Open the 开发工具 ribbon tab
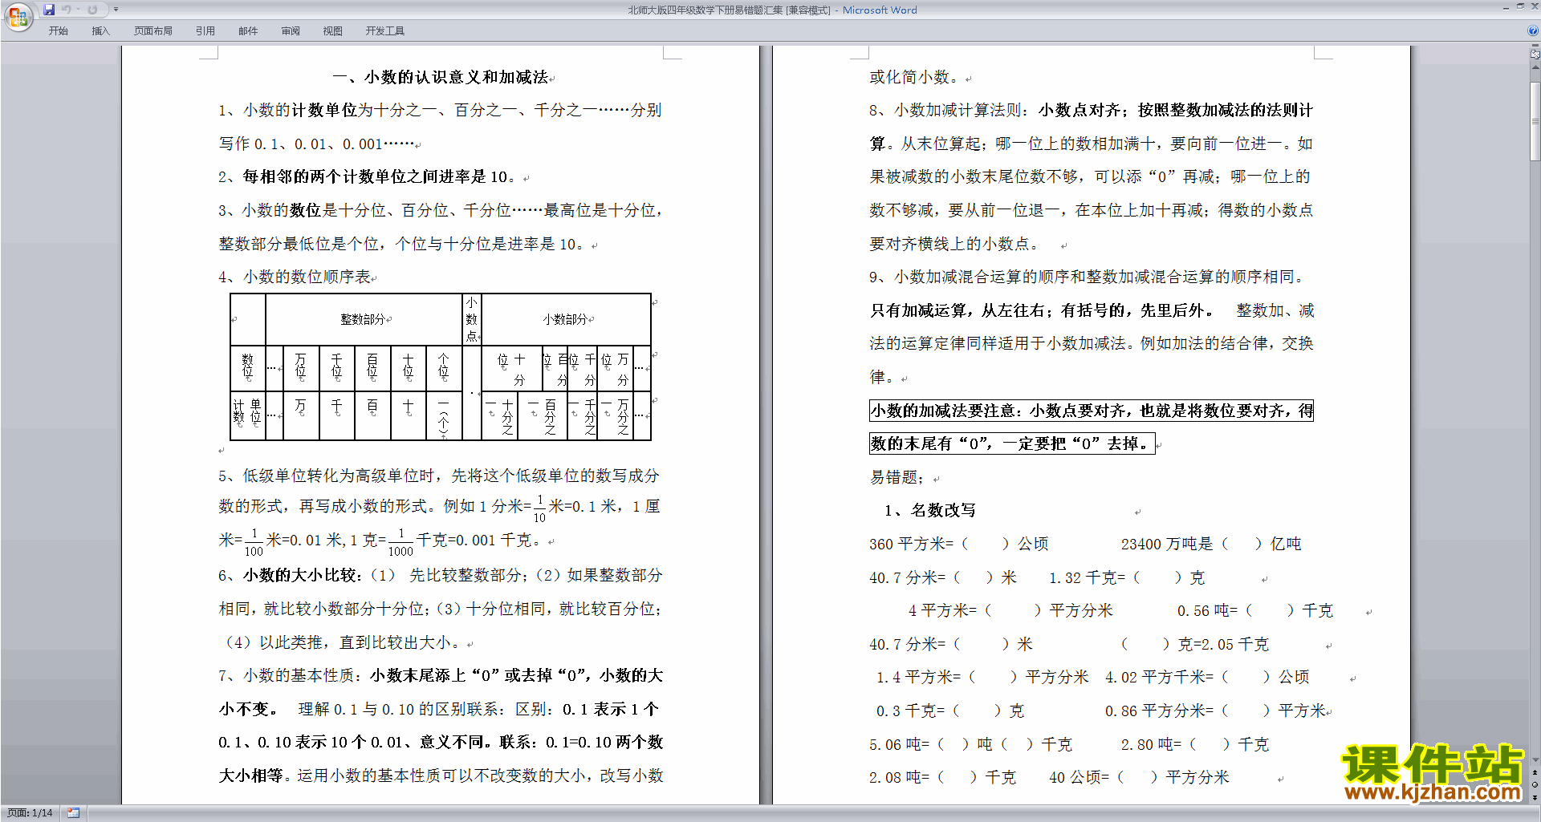1541x822 pixels. (x=385, y=31)
